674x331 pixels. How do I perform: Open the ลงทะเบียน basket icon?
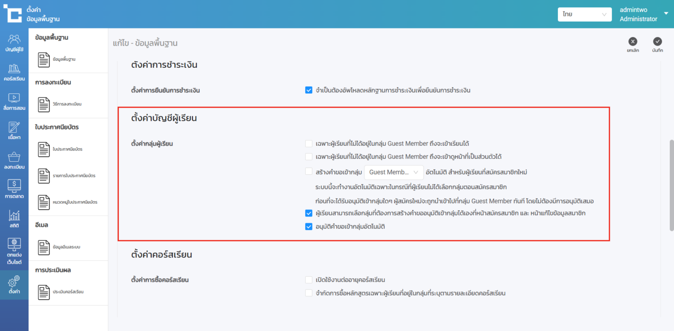pos(14,157)
